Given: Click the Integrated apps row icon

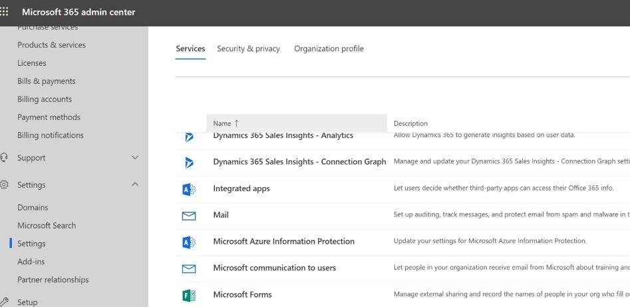Looking at the screenshot, I should pyautogui.click(x=189, y=189).
